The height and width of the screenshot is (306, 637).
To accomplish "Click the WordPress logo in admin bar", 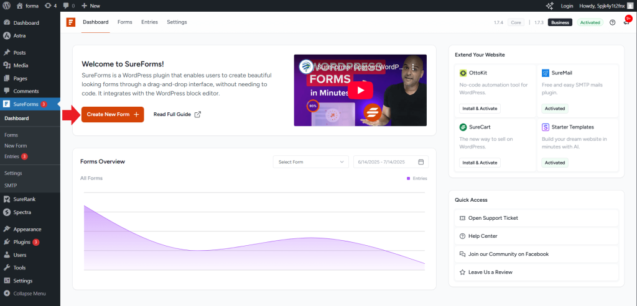I will pos(6,6).
